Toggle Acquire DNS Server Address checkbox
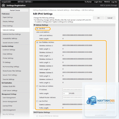The width and height of the screenshot is (119, 119). [37, 116]
